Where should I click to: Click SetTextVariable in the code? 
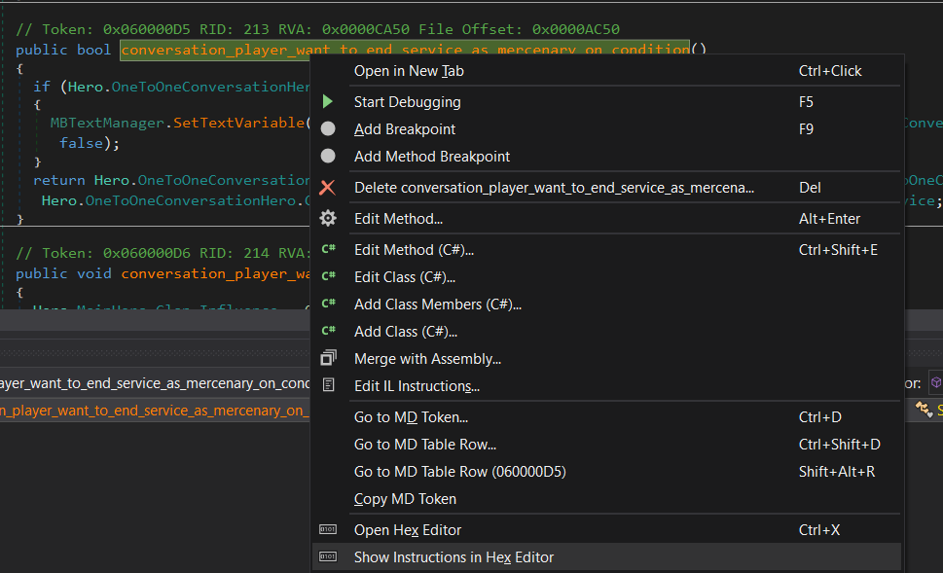(x=238, y=123)
